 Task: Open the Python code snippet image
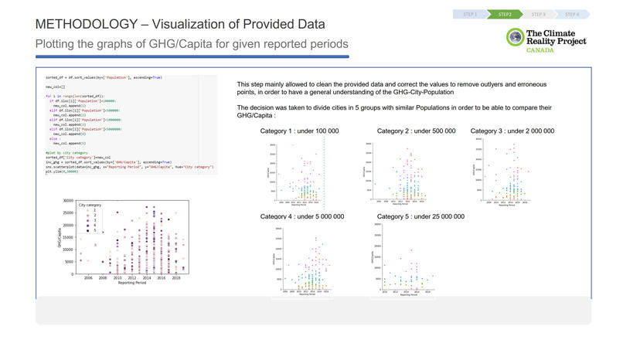[x=131, y=124]
